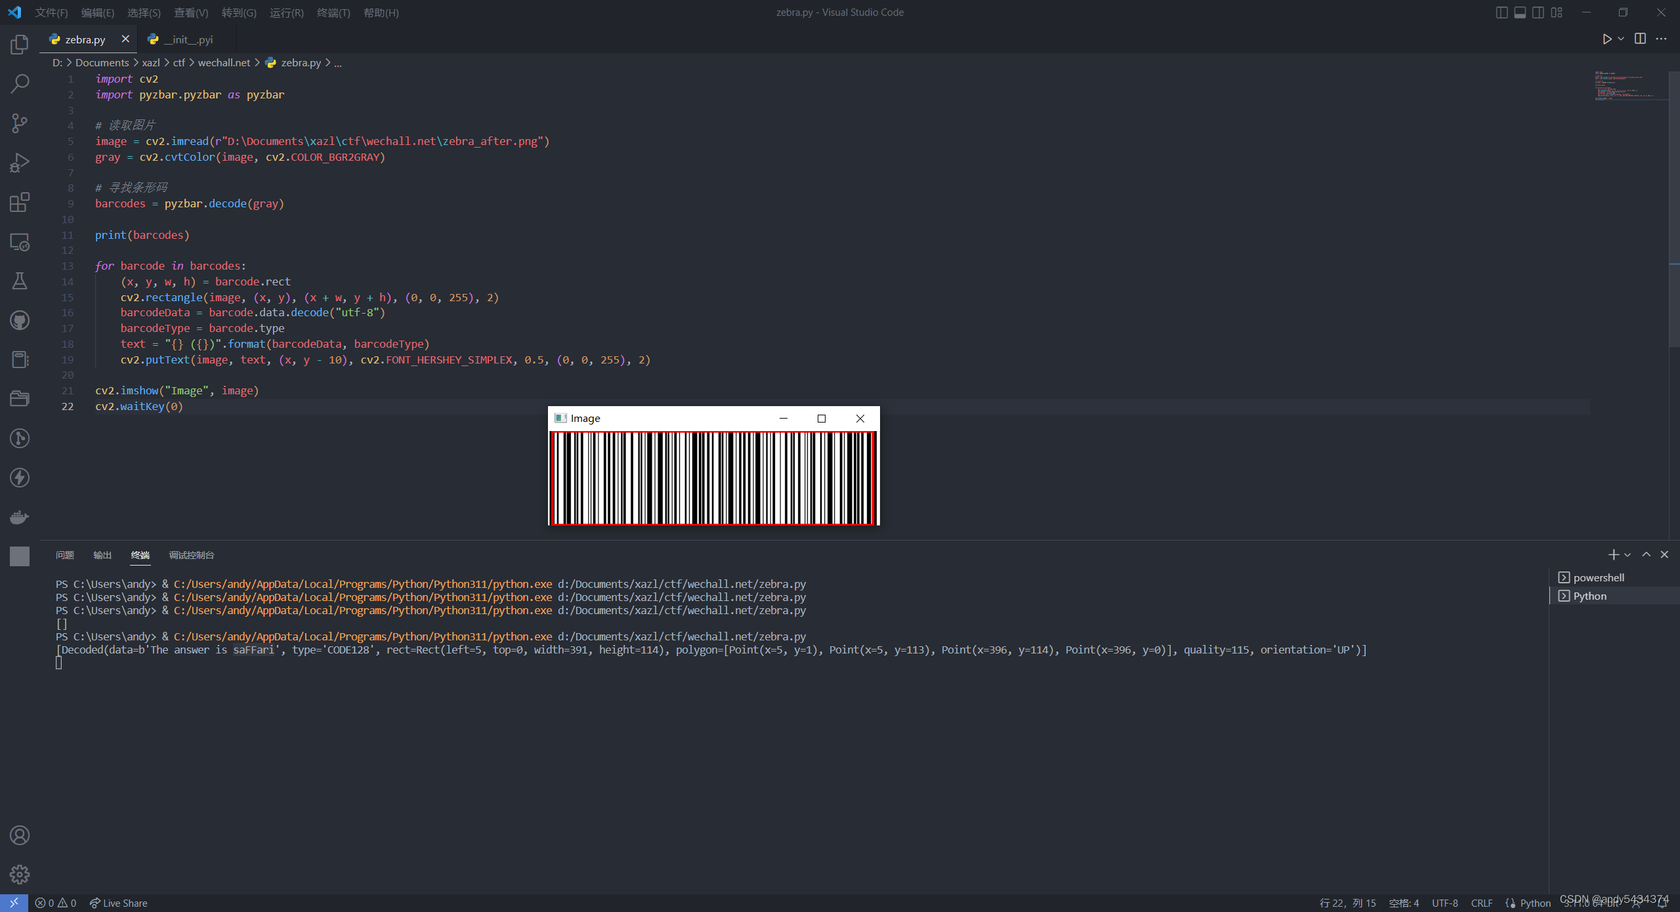Toggle secondary side bar layout button

coord(1538,12)
